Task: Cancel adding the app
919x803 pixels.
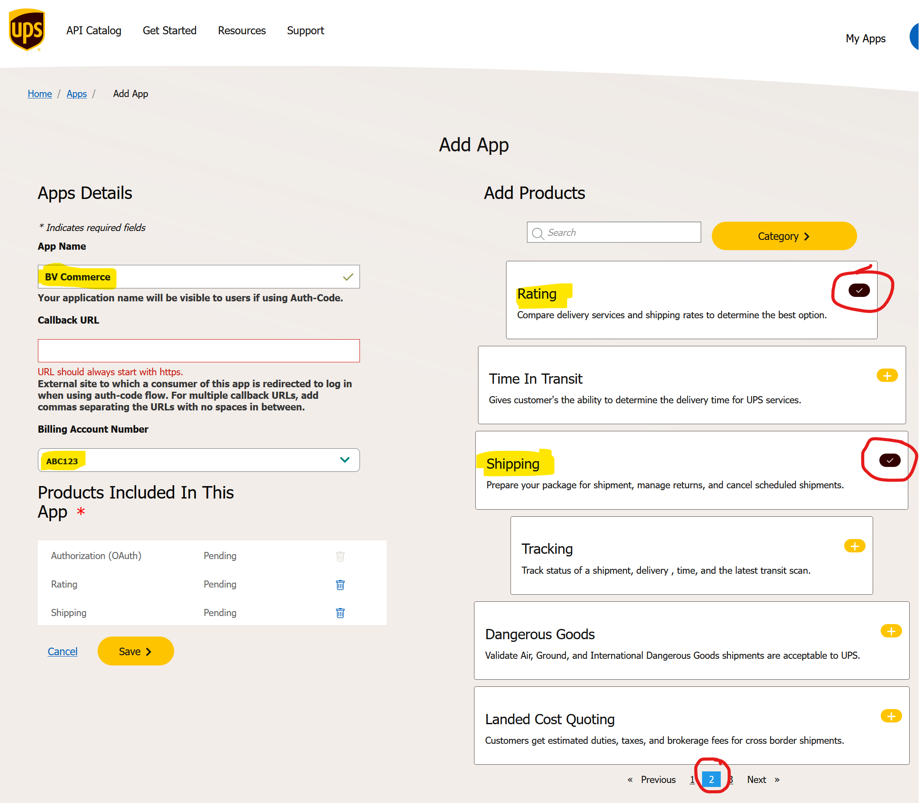Action: [62, 652]
